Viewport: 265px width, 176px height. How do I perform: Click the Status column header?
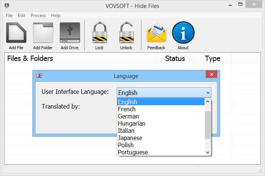pos(175,58)
